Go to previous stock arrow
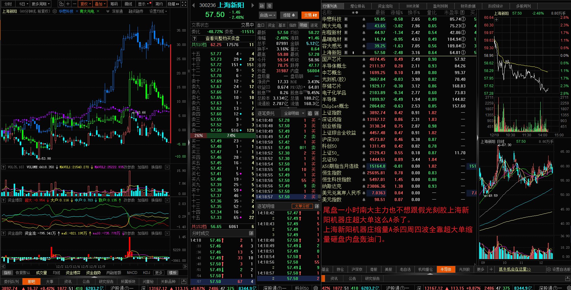Viewport: 571px width, 290px height. point(193,5)
